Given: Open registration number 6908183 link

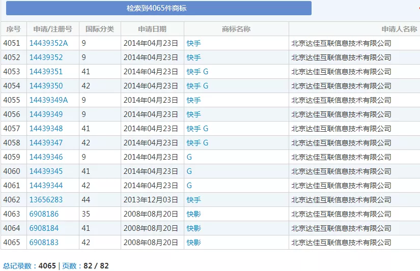Looking at the screenshot, I should (44, 242).
